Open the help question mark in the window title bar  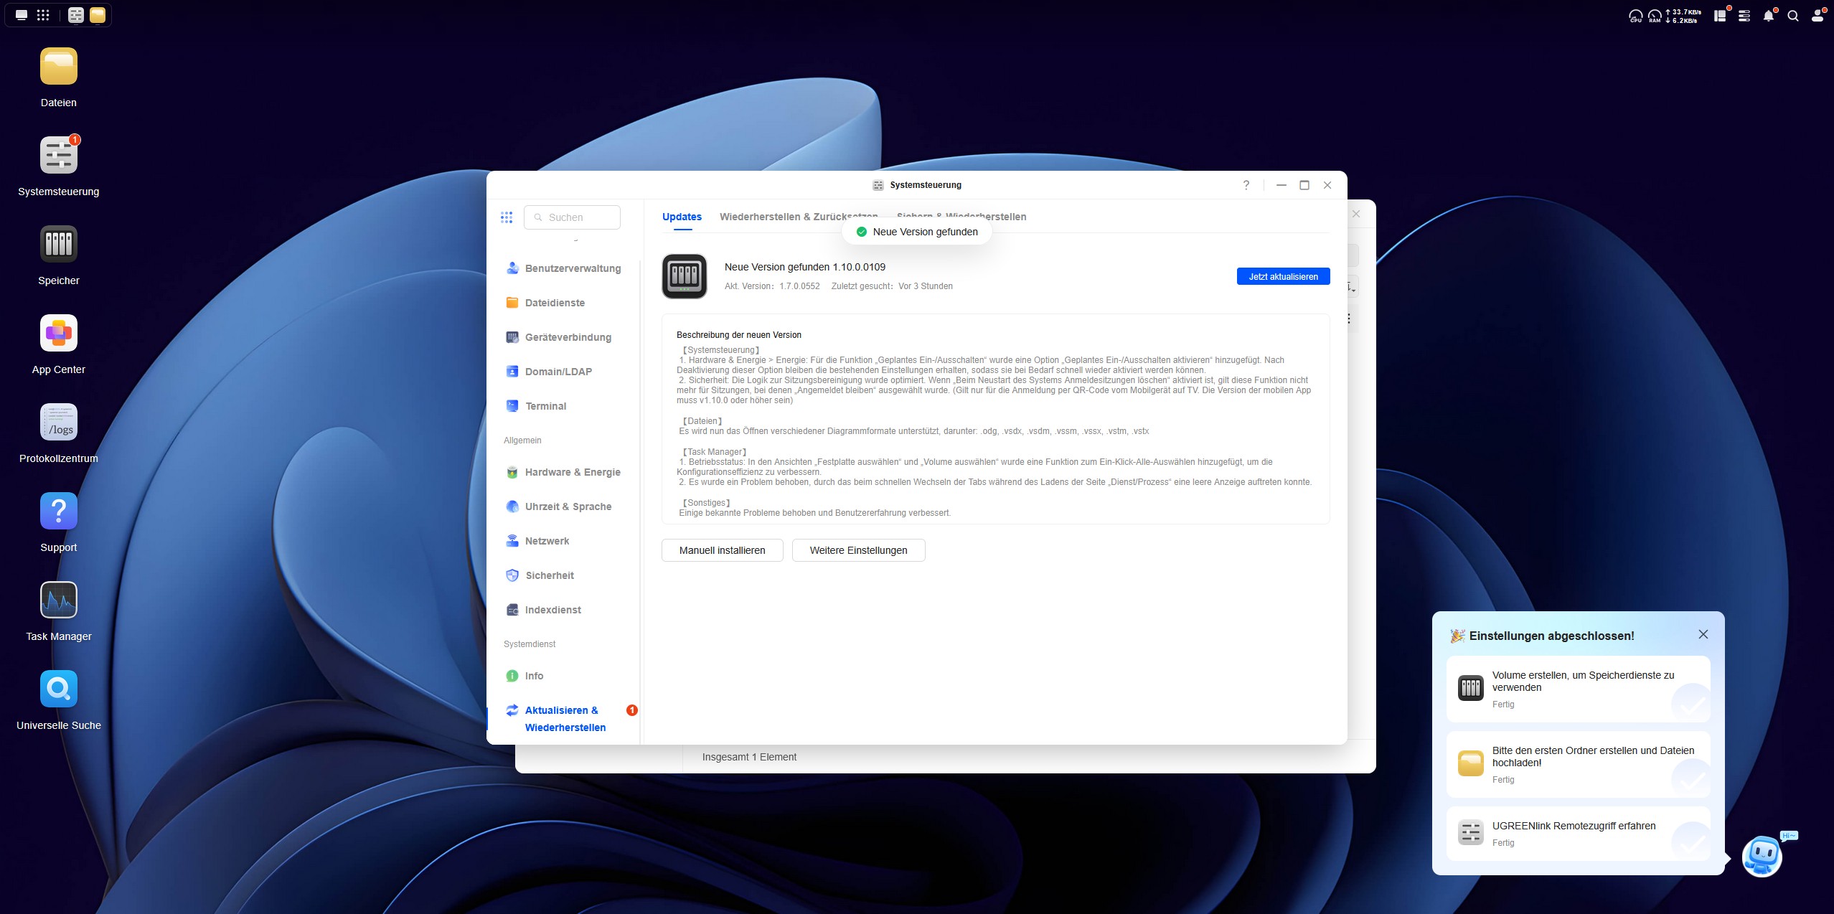point(1246,185)
